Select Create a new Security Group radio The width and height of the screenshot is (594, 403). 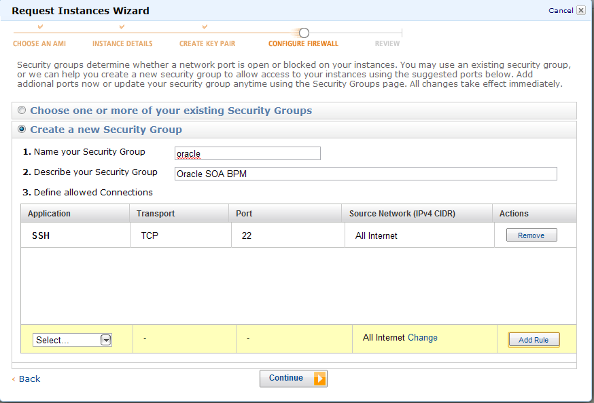22,130
